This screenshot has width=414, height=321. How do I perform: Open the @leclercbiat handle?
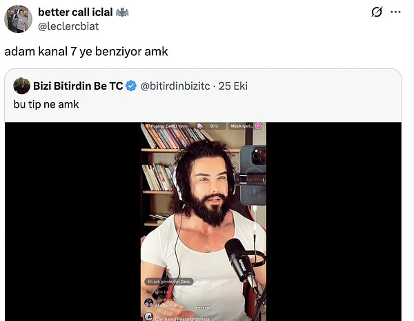click(68, 26)
